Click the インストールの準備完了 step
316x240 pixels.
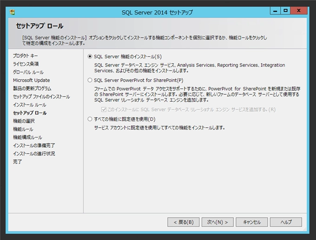click(x=34, y=145)
